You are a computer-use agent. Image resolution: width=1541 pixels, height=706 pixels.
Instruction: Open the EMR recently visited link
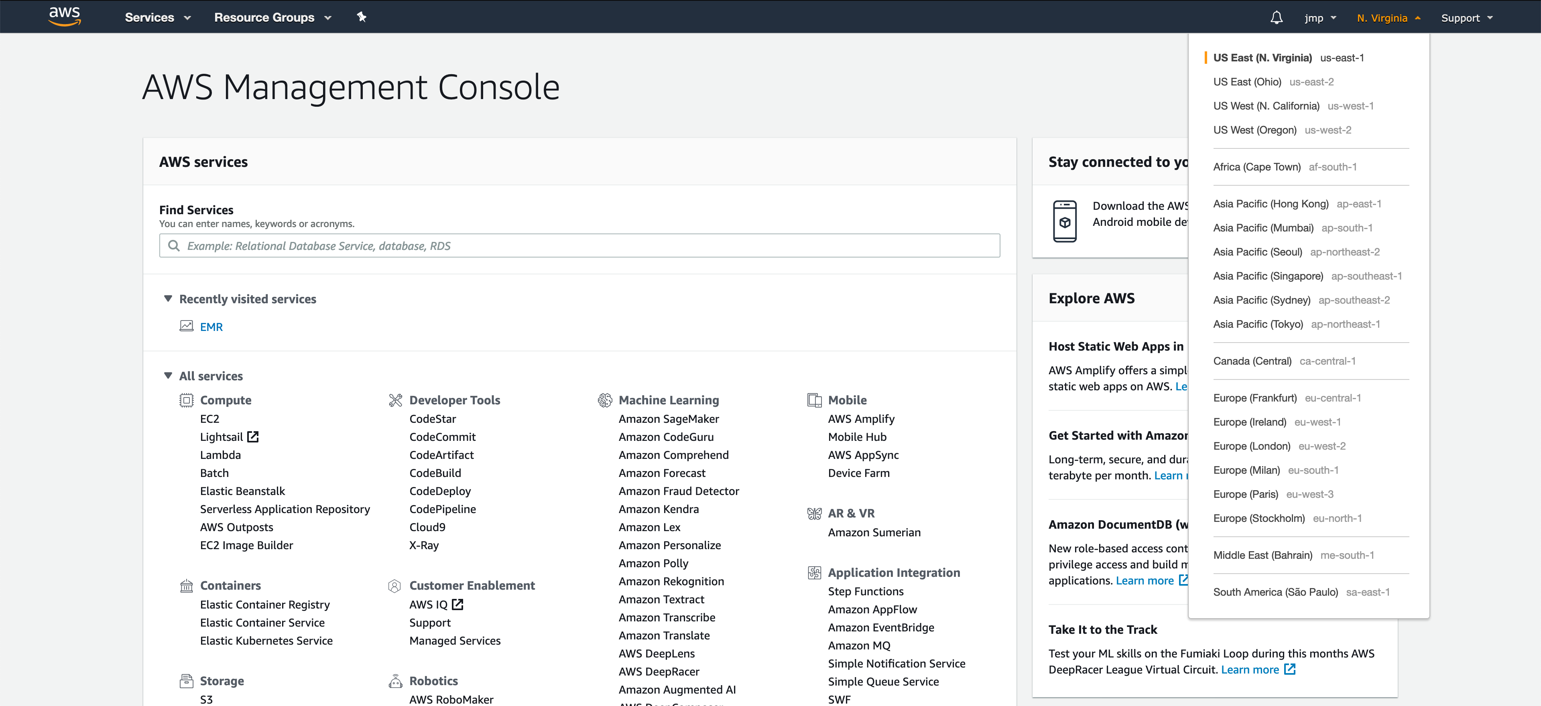[x=211, y=327]
